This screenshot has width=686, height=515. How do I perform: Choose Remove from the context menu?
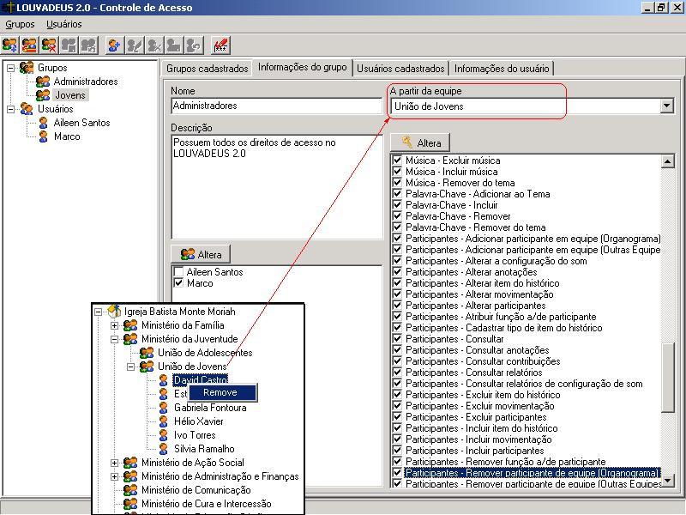click(223, 392)
